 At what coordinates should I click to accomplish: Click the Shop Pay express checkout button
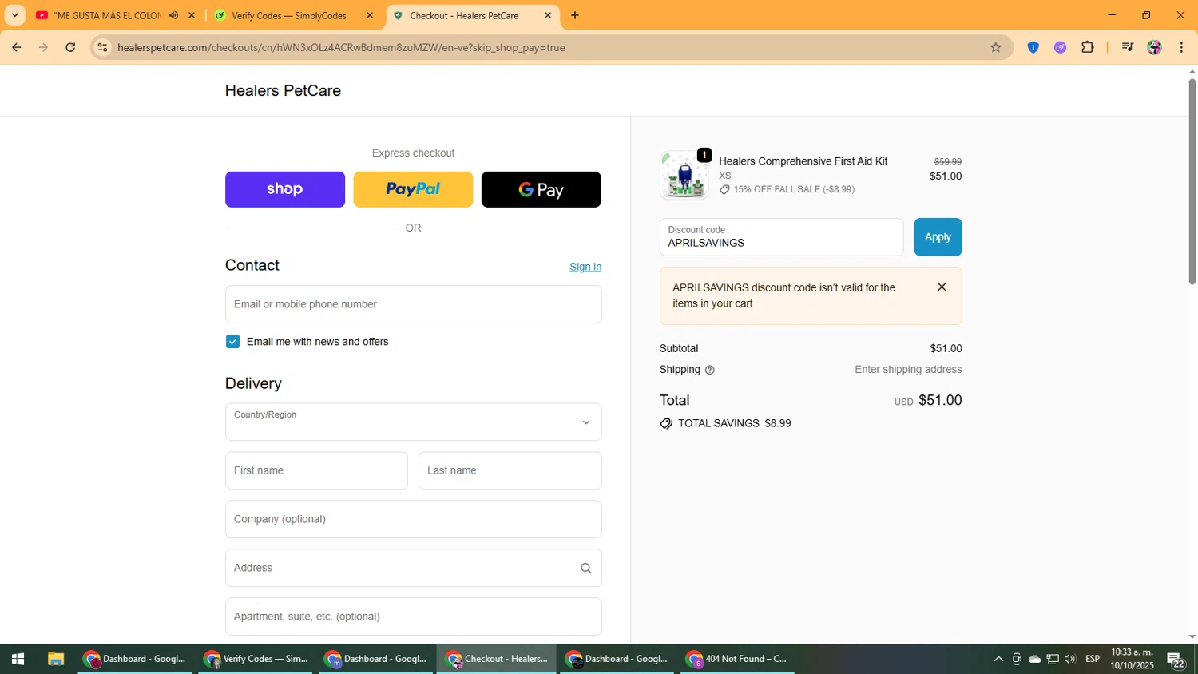[x=285, y=189]
